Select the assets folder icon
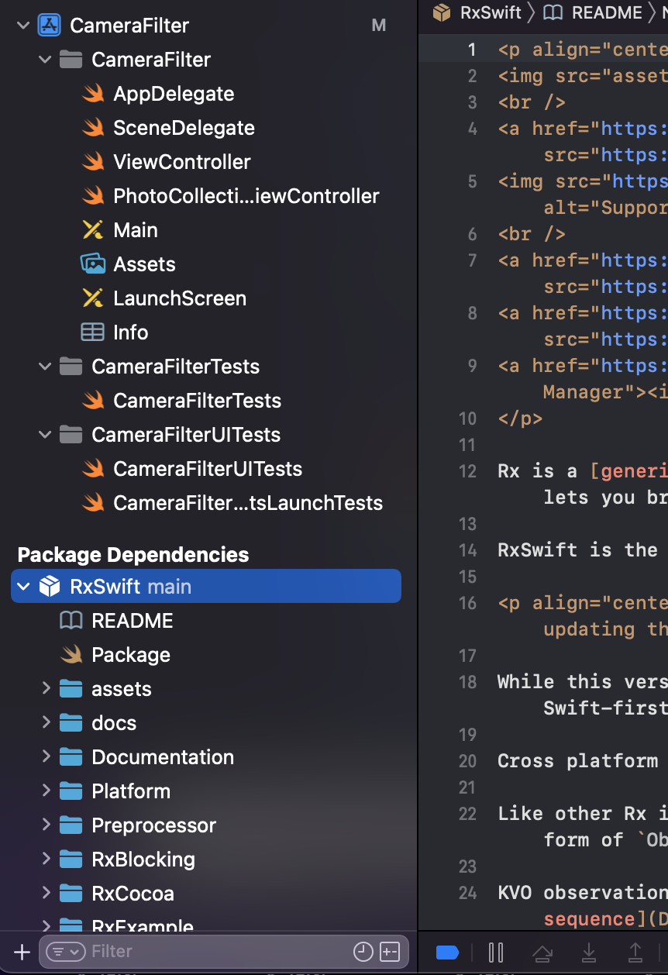This screenshot has height=975, width=668. point(71,689)
